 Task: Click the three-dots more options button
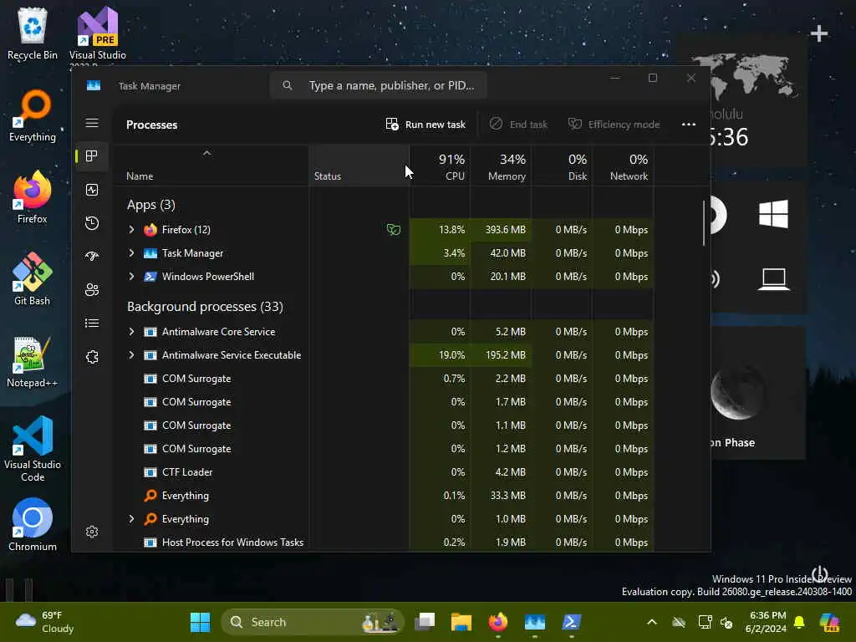coord(689,125)
